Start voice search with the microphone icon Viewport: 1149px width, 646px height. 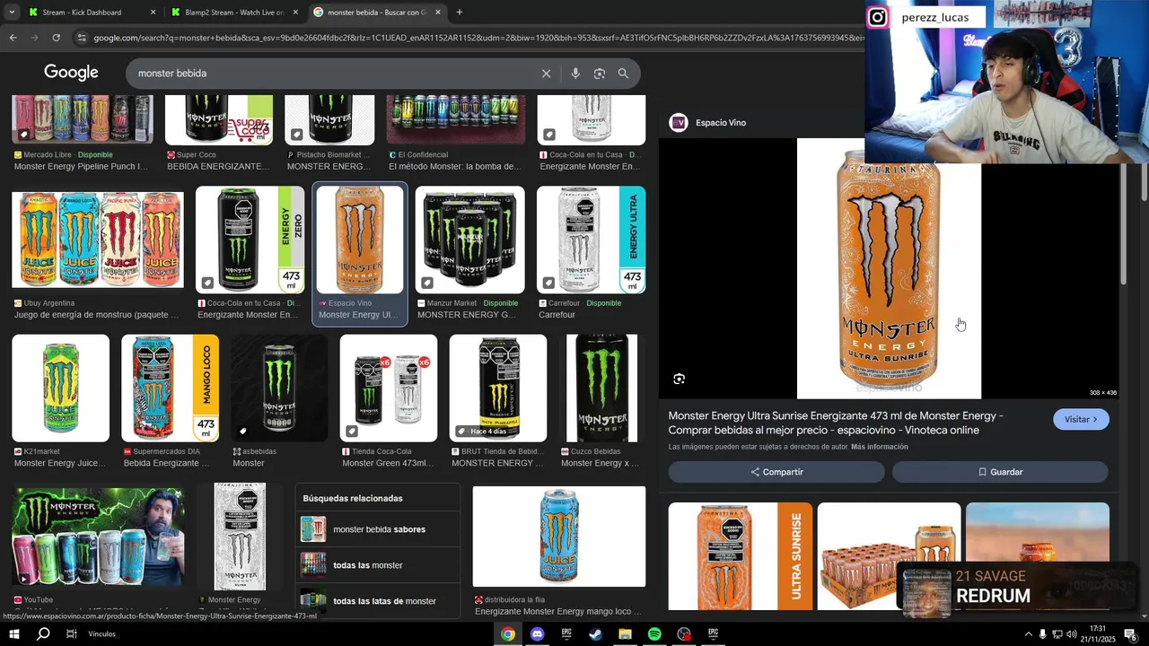point(575,74)
